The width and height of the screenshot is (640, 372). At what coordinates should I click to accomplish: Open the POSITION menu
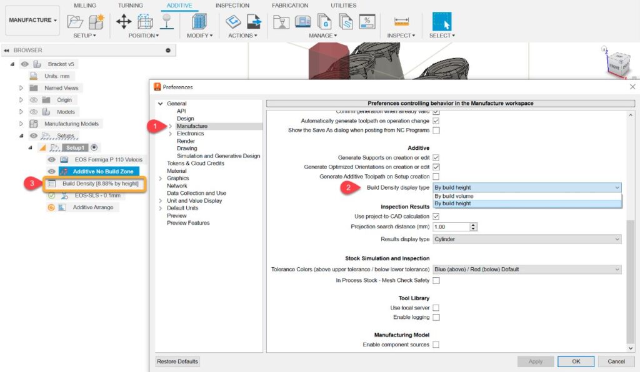point(143,36)
